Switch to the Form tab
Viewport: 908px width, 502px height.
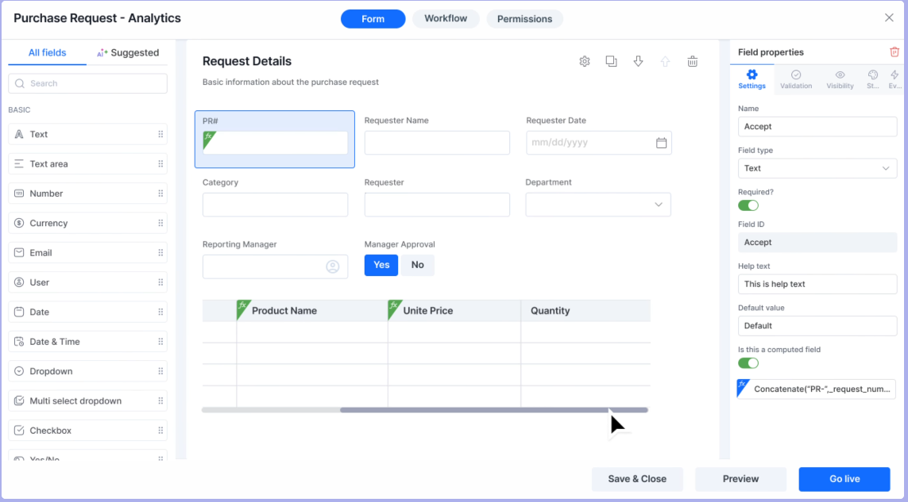tap(373, 18)
